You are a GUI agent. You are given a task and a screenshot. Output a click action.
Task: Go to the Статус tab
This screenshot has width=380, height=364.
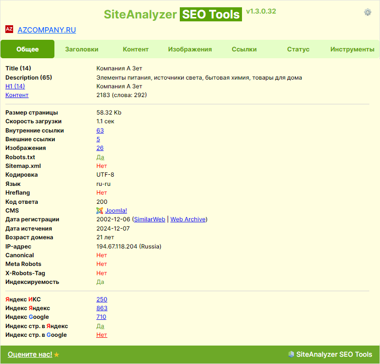click(298, 49)
